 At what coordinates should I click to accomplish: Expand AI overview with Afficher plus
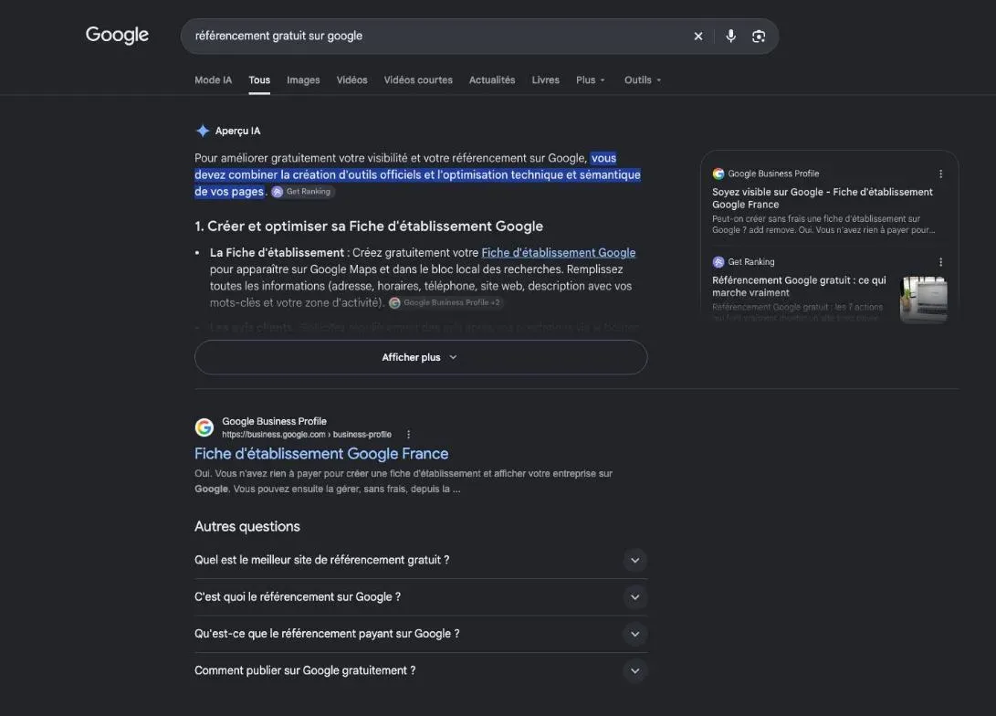click(421, 357)
